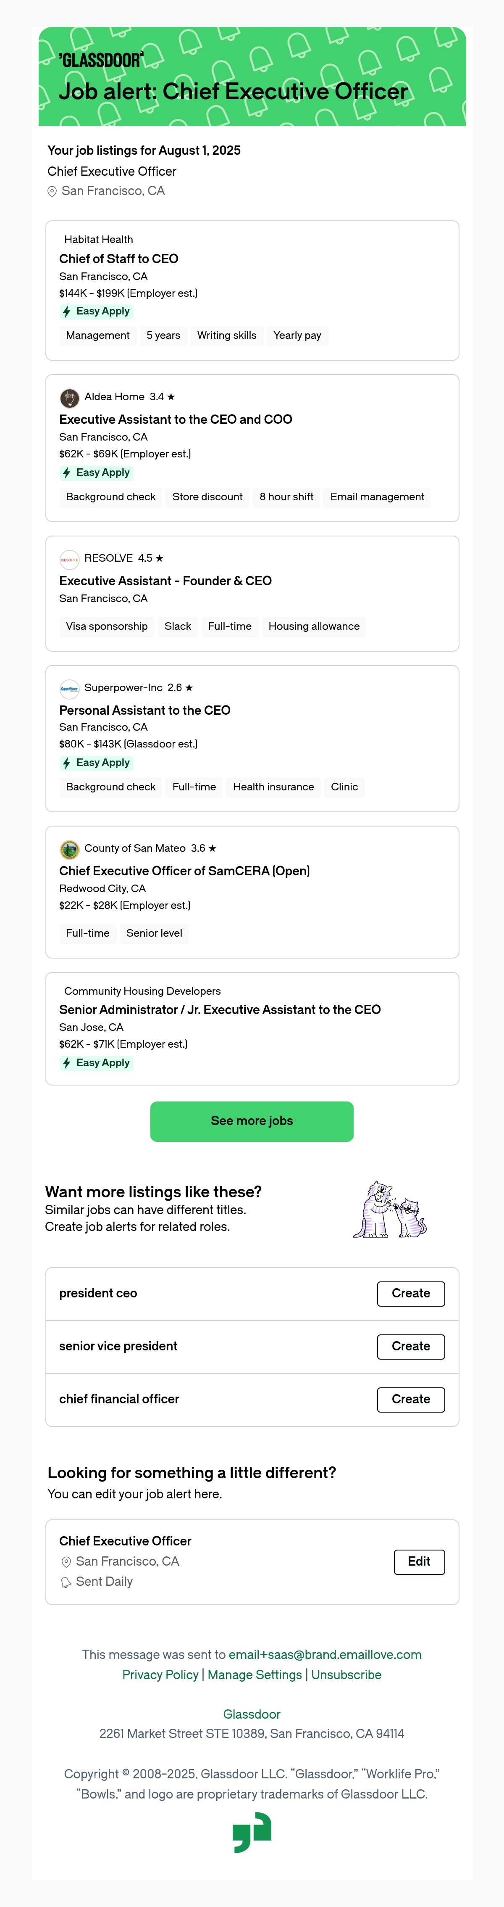Click the Glassdoor logo in header
The height and width of the screenshot is (1907, 504).
101,60
